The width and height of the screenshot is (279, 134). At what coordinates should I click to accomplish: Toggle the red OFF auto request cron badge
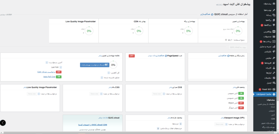tap(59, 72)
